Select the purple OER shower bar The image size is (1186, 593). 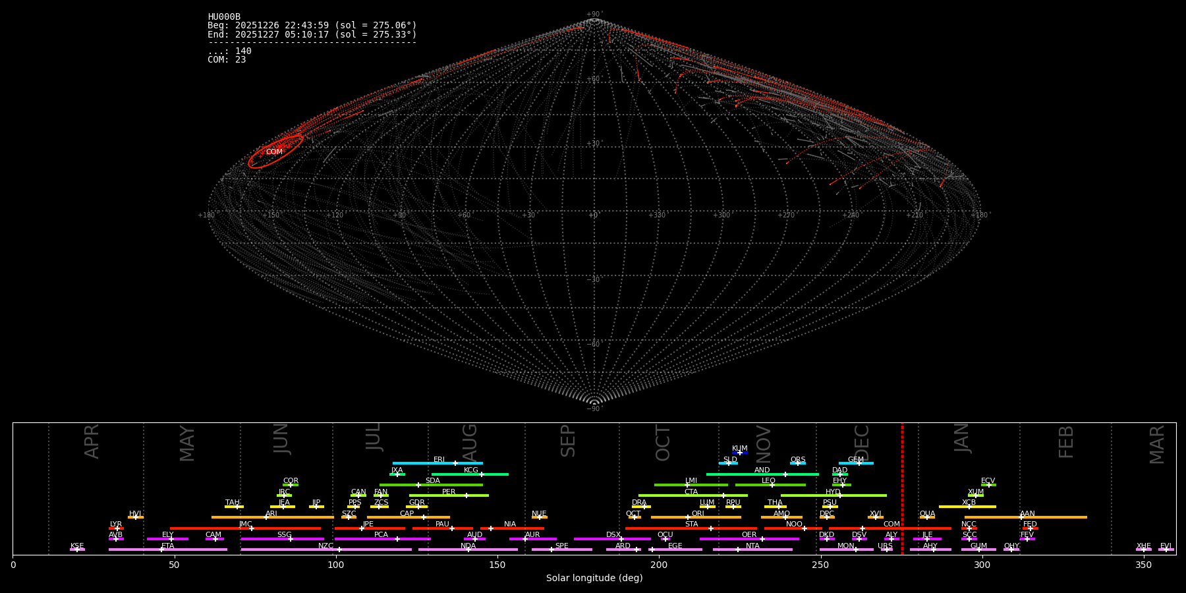(x=749, y=539)
